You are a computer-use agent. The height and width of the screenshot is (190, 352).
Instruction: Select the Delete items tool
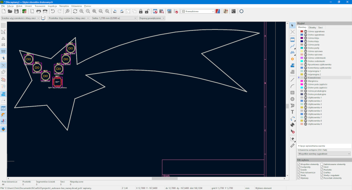292,132
